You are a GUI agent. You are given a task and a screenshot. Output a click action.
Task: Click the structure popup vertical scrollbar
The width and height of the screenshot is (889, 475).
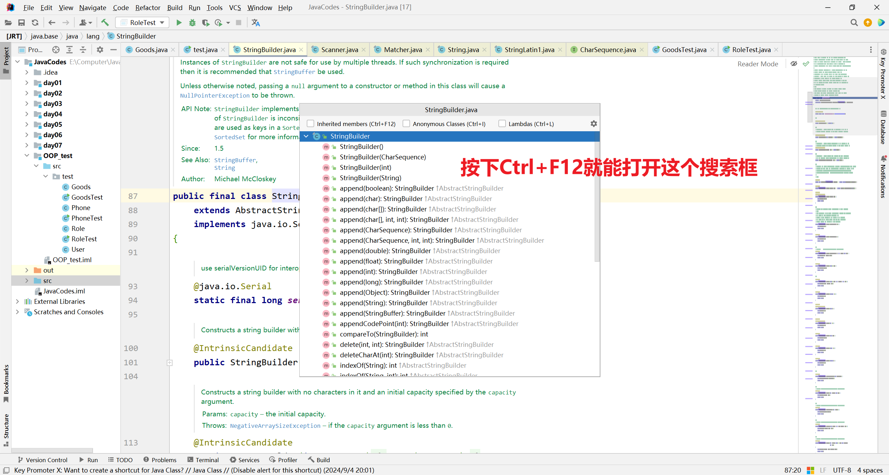click(597, 201)
